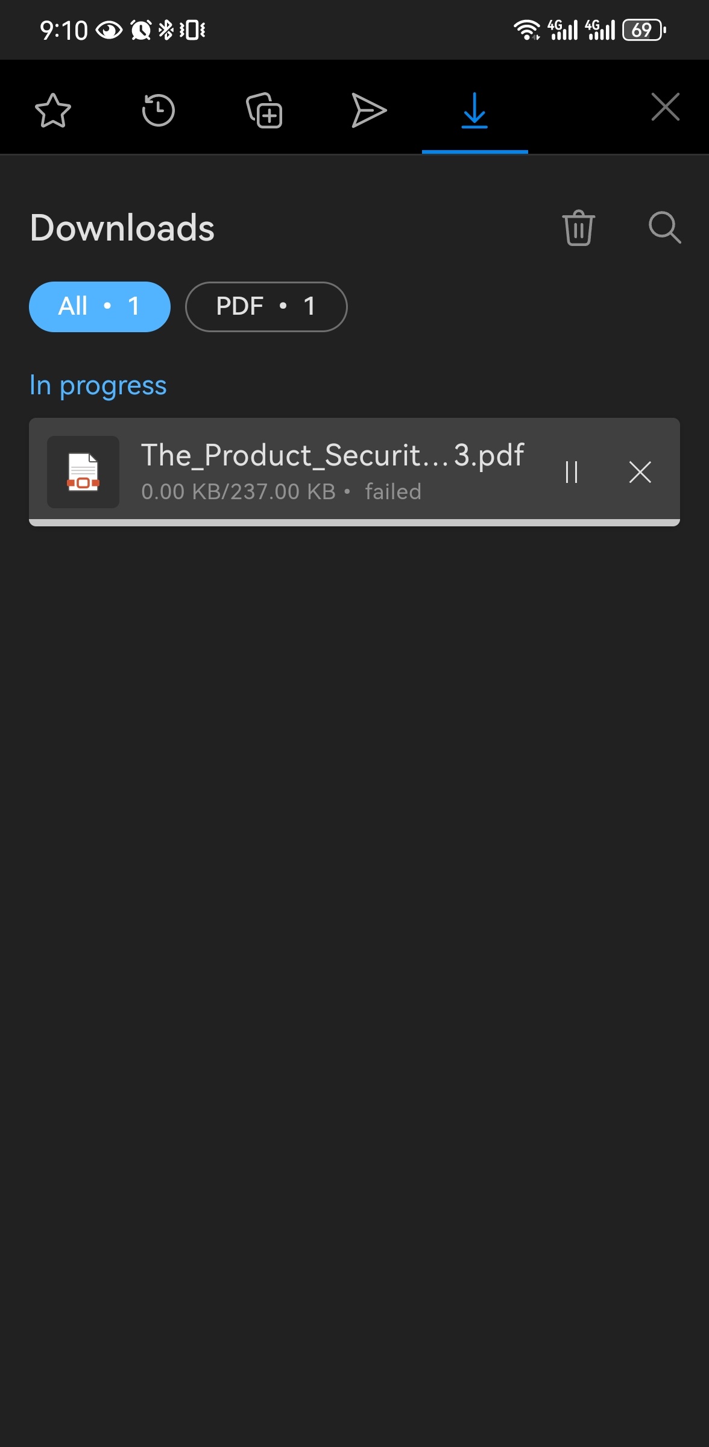The width and height of the screenshot is (709, 1447).
Task: Click the download progress bar
Action: (354, 523)
